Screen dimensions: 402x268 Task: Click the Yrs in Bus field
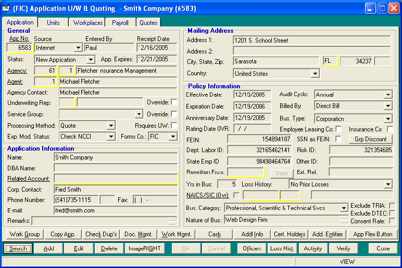click(227, 184)
